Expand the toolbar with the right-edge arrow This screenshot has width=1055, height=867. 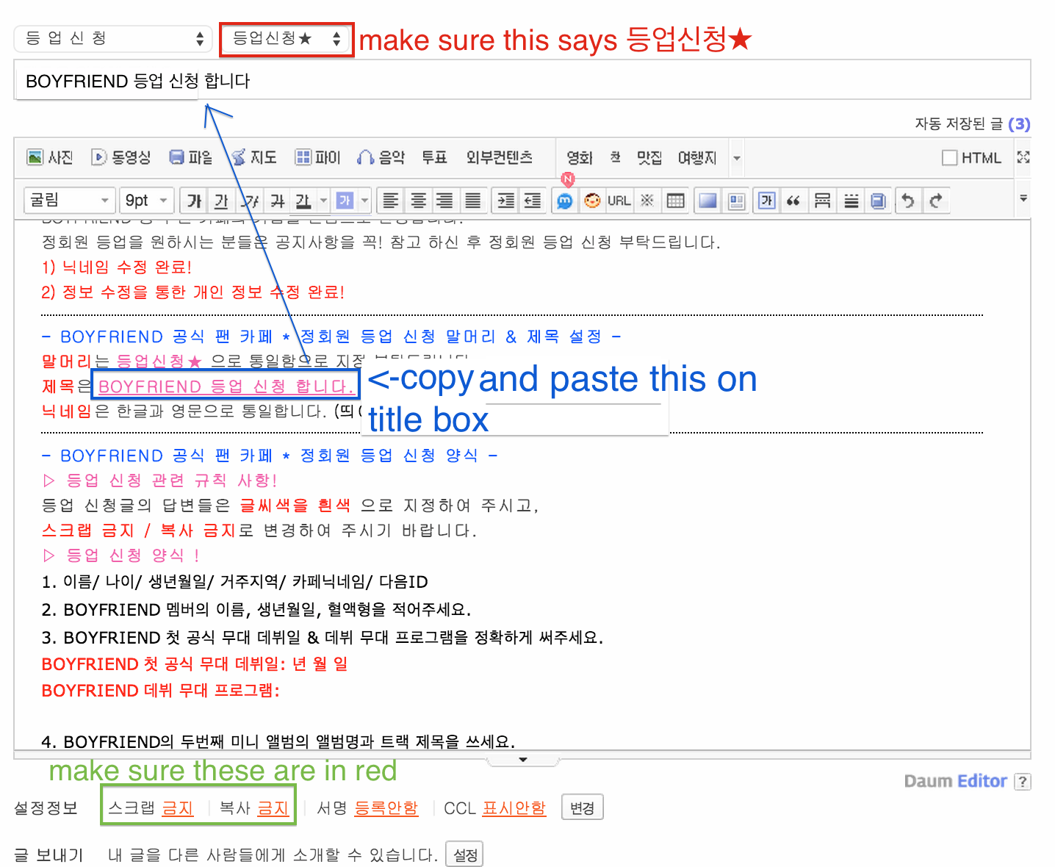[x=1023, y=198]
